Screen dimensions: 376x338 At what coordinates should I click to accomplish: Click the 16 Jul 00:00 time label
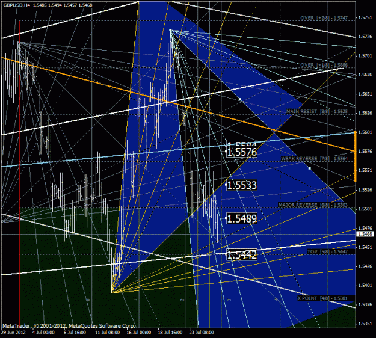(138, 333)
